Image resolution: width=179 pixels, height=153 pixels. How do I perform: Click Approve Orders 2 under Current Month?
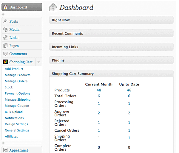(99, 113)
